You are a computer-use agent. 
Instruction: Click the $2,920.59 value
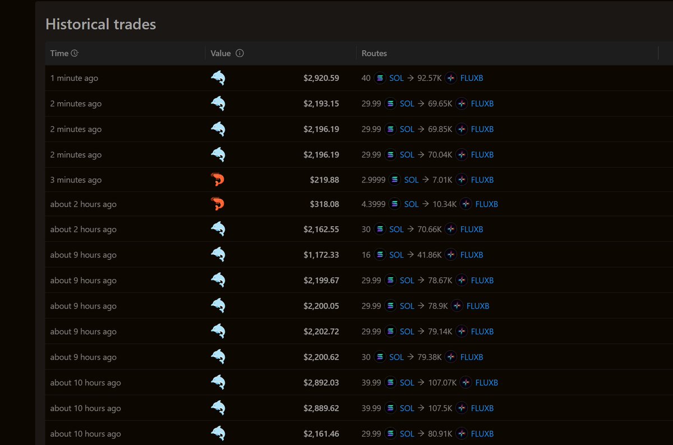pyautogui.click(x=321, y=78)
